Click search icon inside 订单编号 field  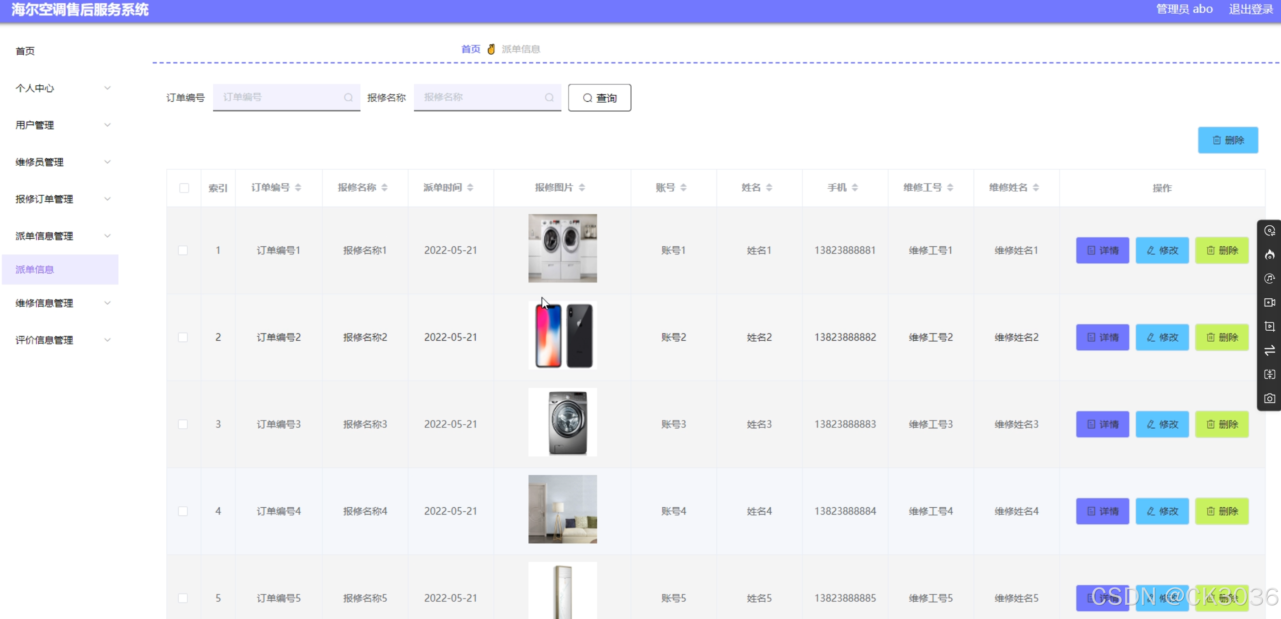[348, 97]
